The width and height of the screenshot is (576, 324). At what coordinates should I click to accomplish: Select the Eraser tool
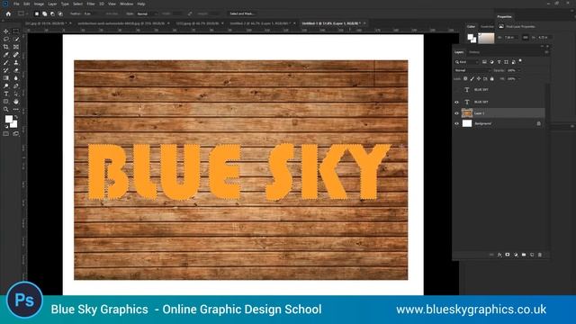coord(16,70)
